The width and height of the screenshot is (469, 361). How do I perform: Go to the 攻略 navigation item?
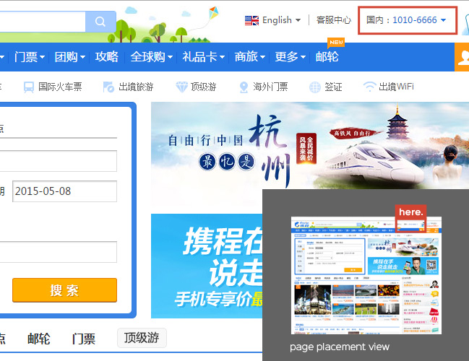coord(106,57)
